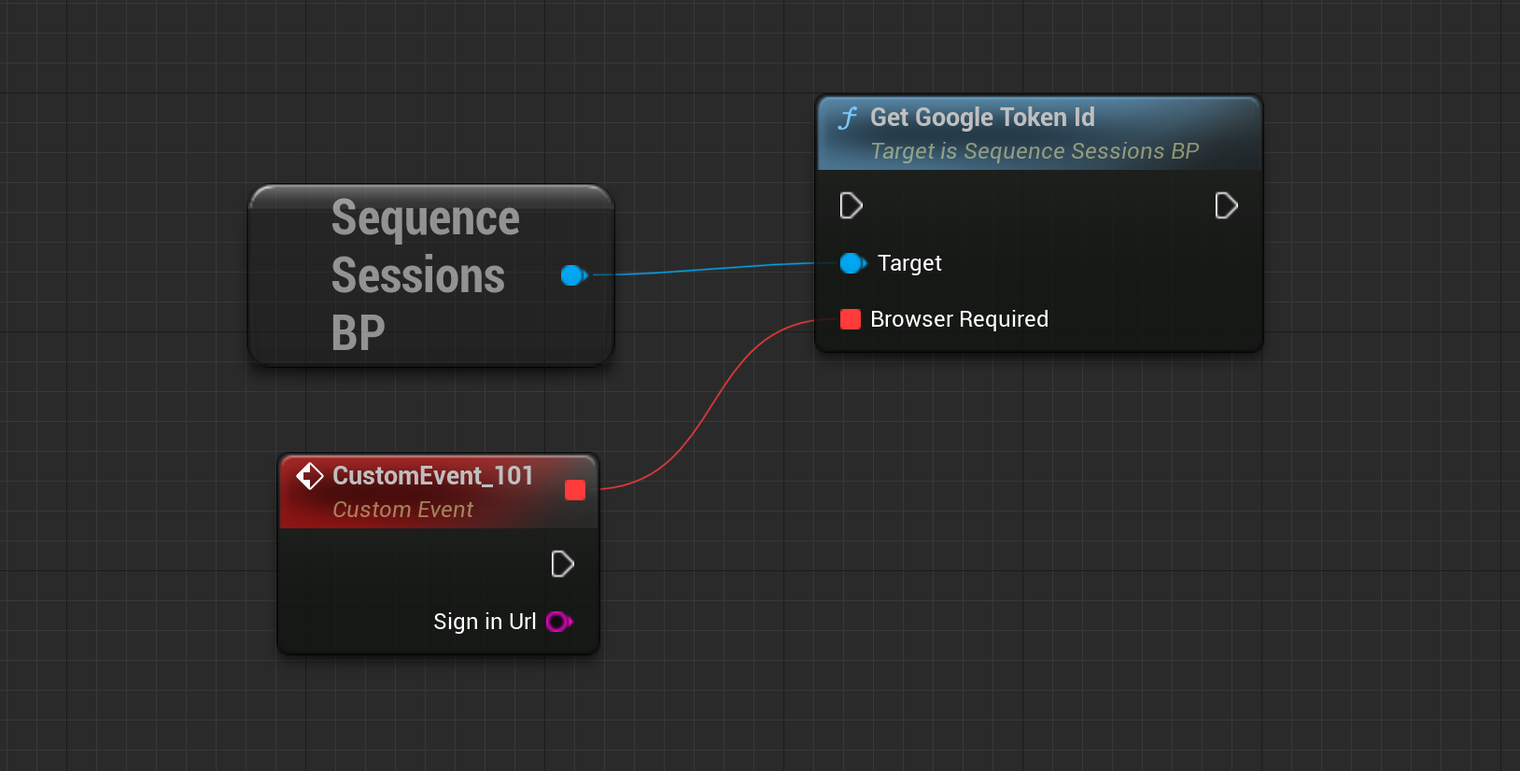Click the Target pin label
The height and width of the screenshot is (771, 1520).
tap(909, 263)
